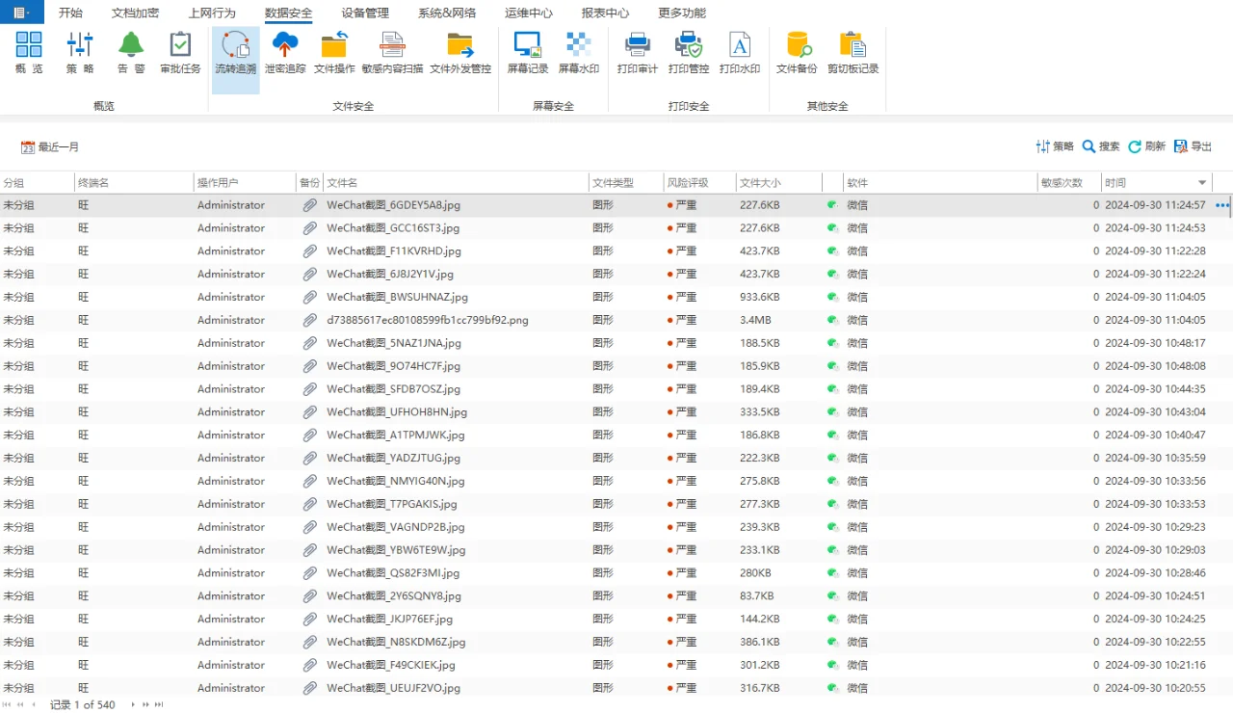The height and width of the screenshot is (713, 1233).
Task: Sort by the 操作用户 column header
Action: (x=245, y=183)
